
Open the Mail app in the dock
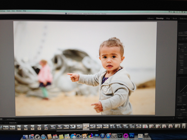coord(31,137)
